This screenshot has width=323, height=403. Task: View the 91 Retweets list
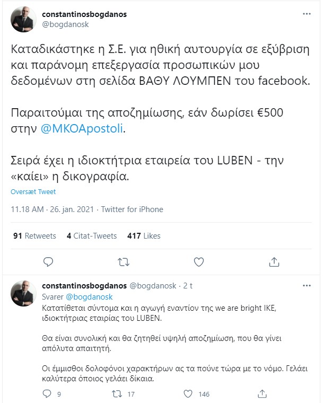tap(34, 235)
